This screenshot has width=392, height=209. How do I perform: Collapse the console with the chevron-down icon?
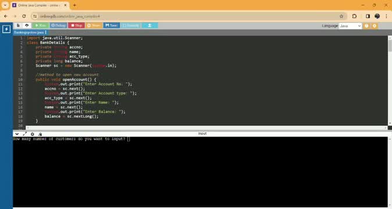click(x=17, y=134)
